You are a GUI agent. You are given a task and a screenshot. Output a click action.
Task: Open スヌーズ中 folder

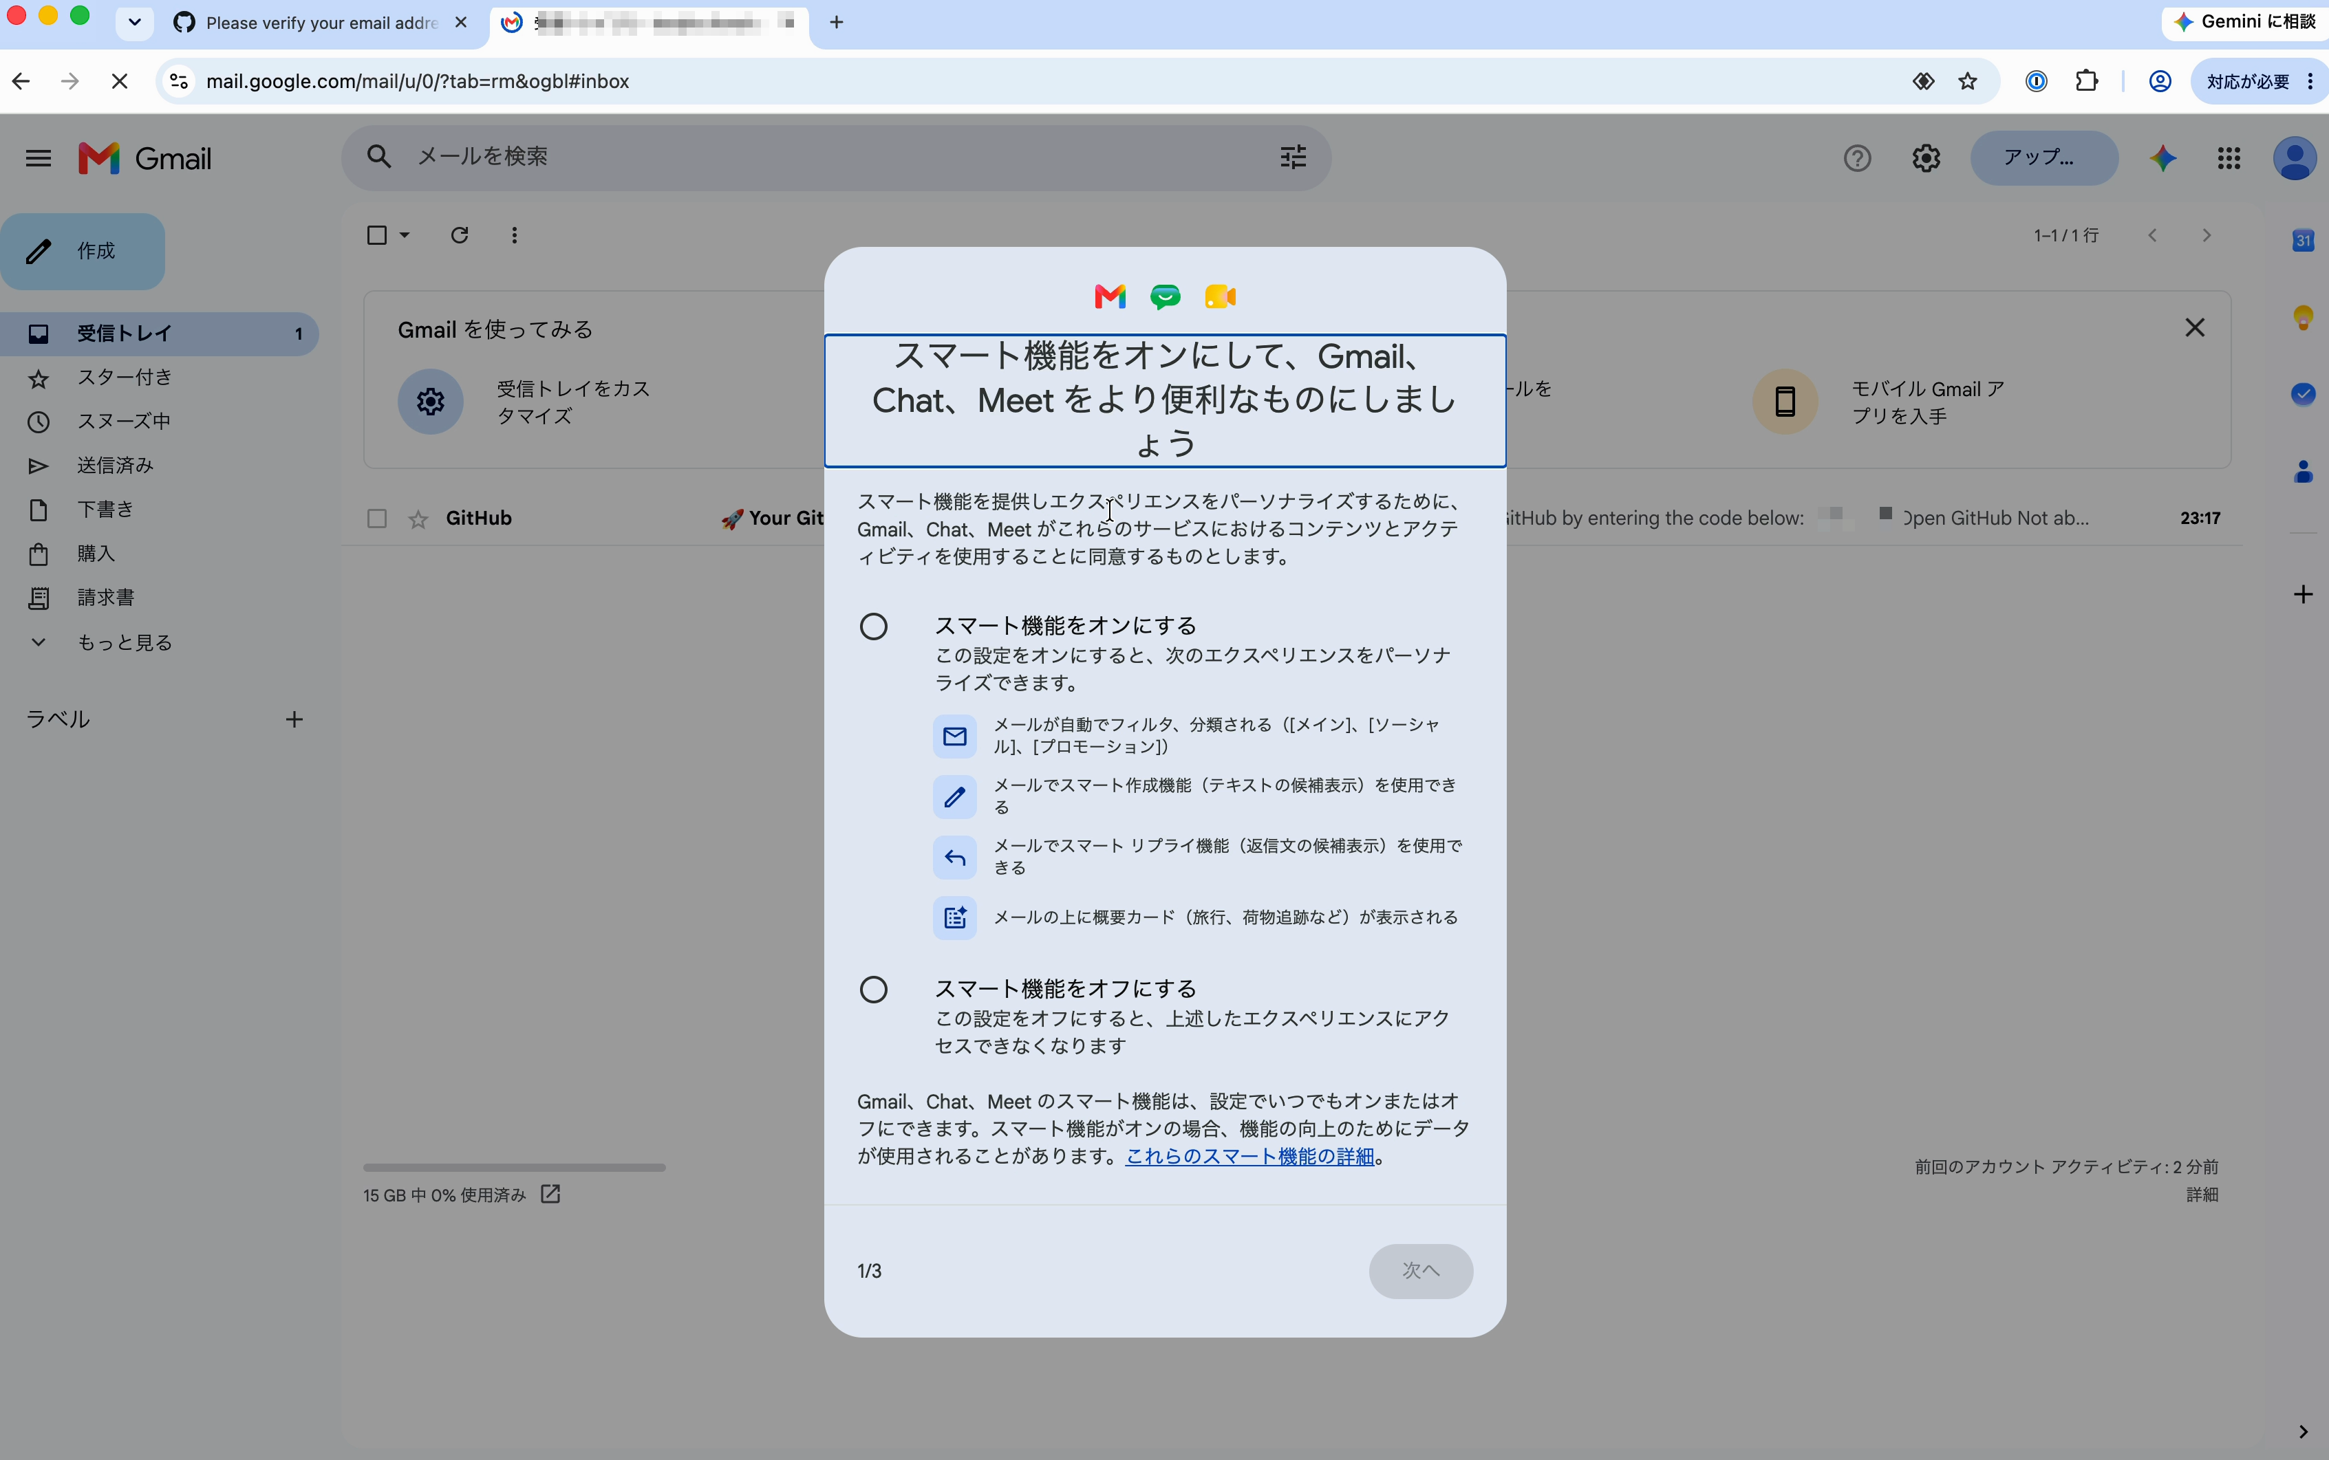[x=160, y=421]
